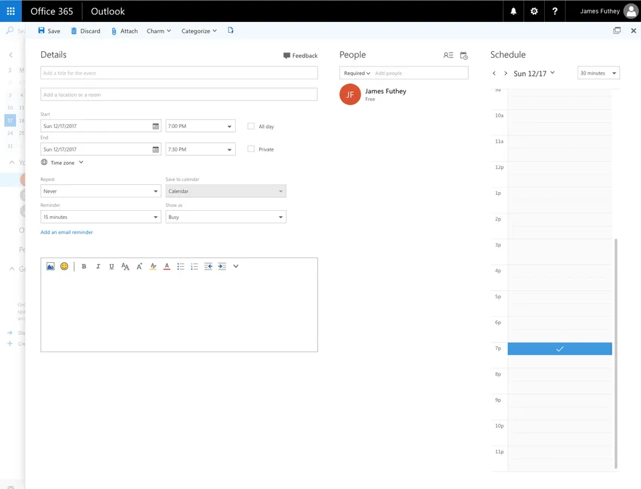Open the Categorize dropdown menu
Screen dimensions: 641x489
(199, 31)
